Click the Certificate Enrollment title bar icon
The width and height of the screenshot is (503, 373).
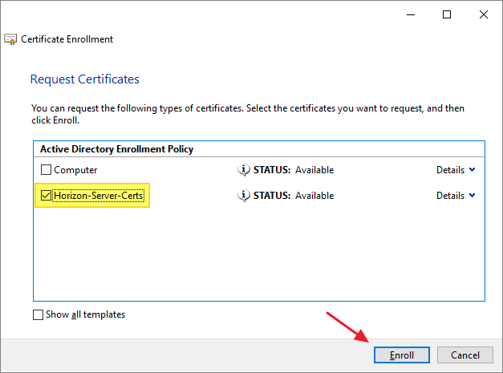coord(10,39)
